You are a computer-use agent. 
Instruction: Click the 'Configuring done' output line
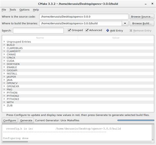(x=15, y=138)
